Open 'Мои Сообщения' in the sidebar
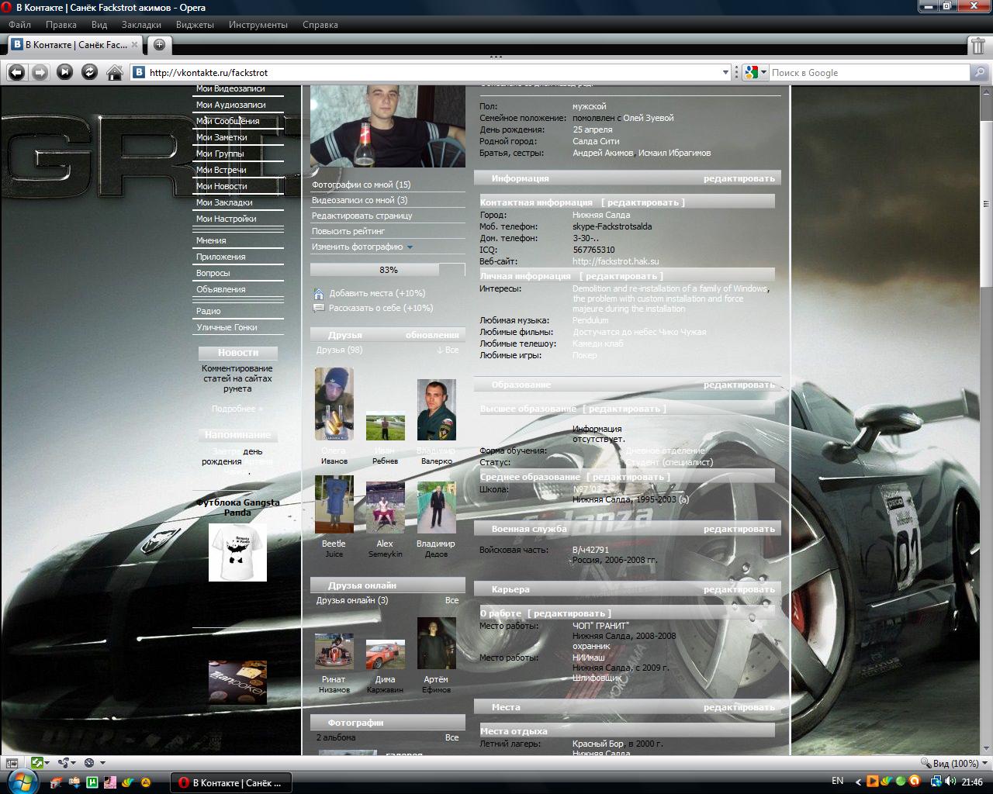The height and width of the screenshot is (794, 993). point(227,121)
